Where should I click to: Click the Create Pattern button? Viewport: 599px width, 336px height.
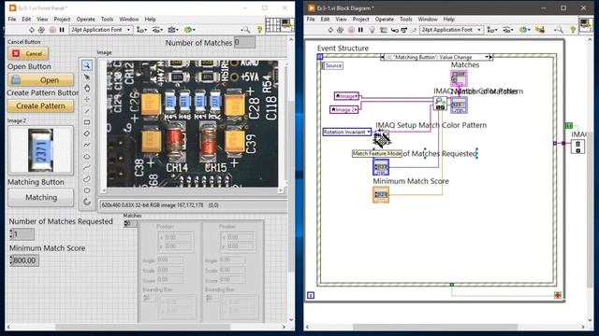tap(40, 105)
